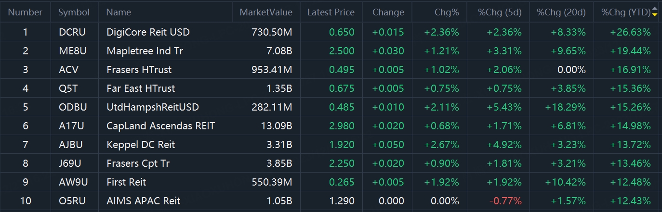Viewport: 662px width, 212px height.
Task: Click the %Chg (5d) column header
Action: point(500,12)
